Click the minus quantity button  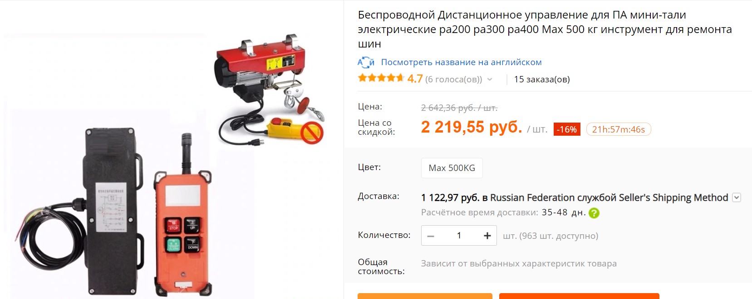(x=431, y=236)
